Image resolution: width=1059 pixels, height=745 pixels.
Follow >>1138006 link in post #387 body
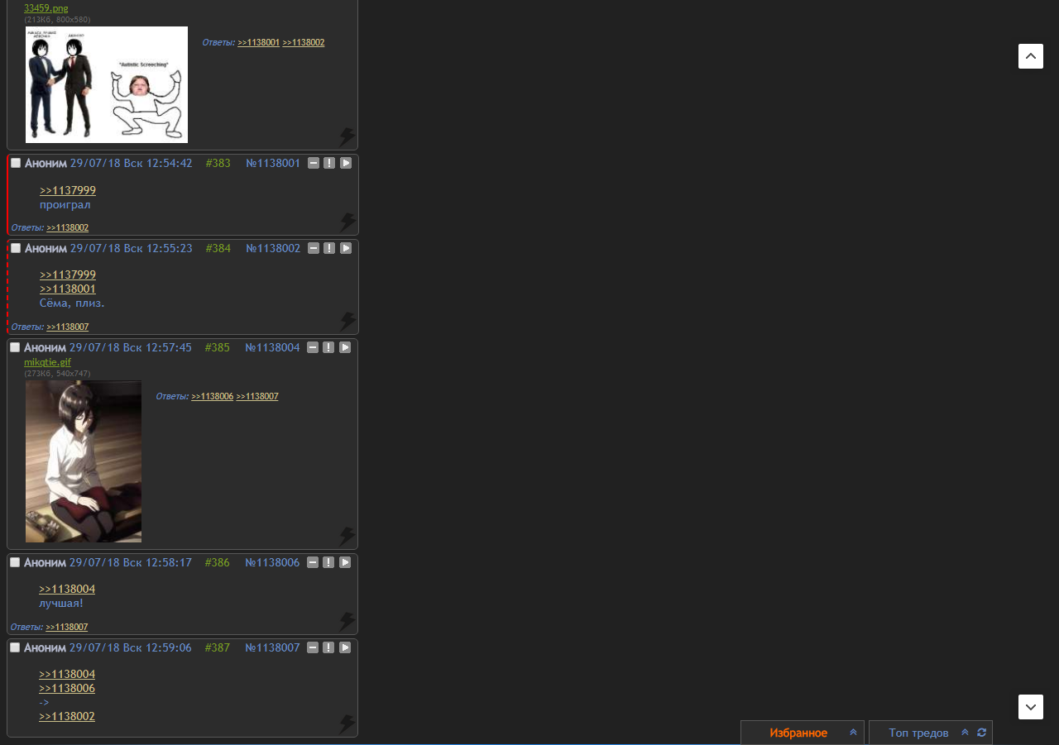(x=67, y=688)
